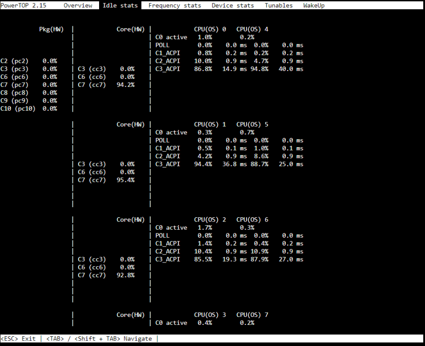Select the C6 (pc6) package row
Image resolution: width=425 pixels, height=346 pixels.
(29, 77)
